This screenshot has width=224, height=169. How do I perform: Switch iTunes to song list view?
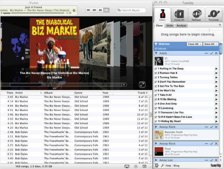(89, 10)
